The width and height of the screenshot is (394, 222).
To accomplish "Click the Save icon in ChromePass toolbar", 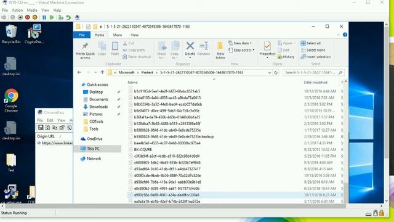I will (x=41, y=128).
